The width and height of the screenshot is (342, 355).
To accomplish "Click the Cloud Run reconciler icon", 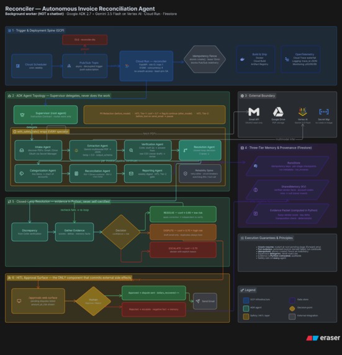I will point(127,66).
